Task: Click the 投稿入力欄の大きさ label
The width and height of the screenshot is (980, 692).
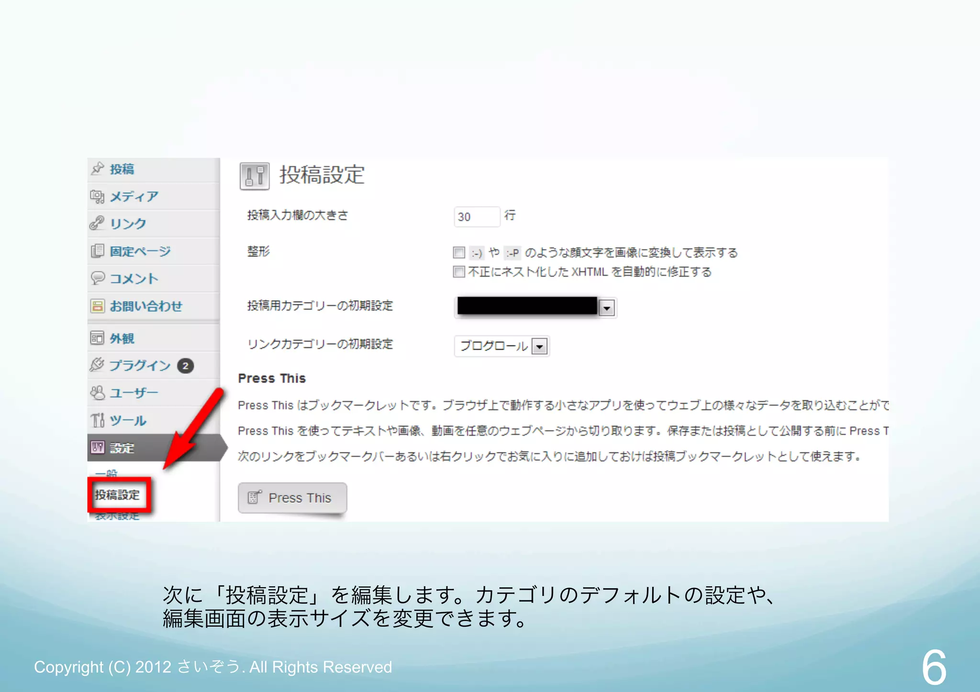Action: click(298, 215)
